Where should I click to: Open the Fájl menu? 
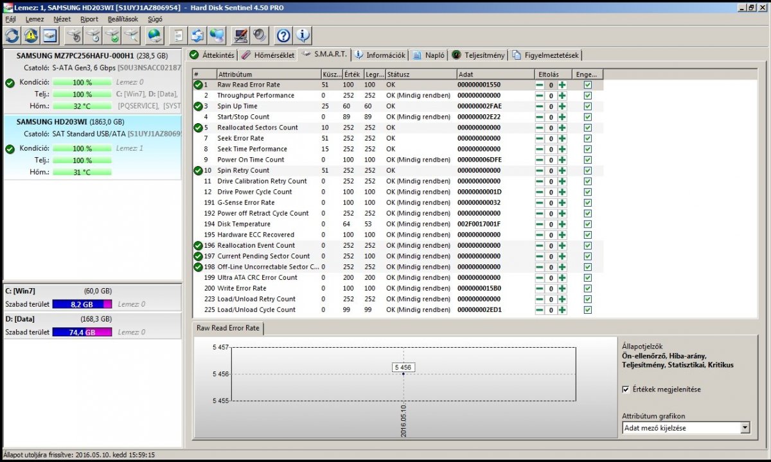10,19
